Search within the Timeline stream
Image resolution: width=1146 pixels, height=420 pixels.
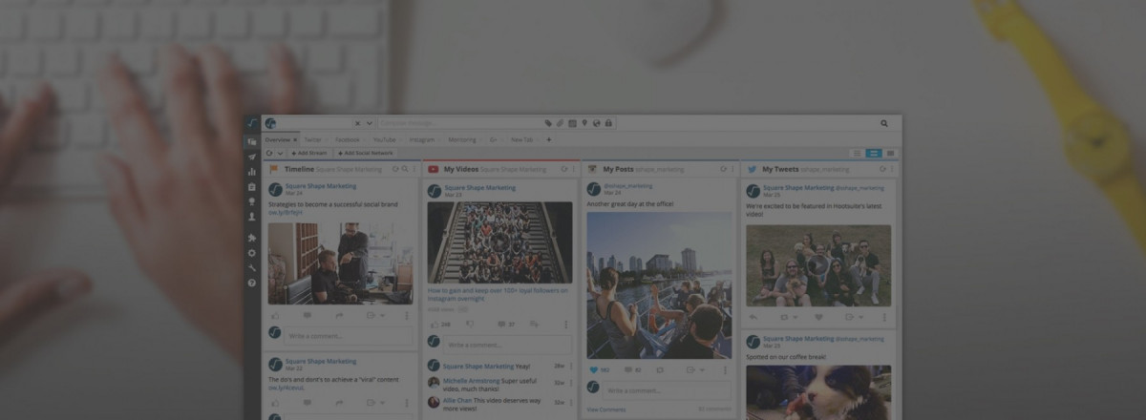(404, 169)
